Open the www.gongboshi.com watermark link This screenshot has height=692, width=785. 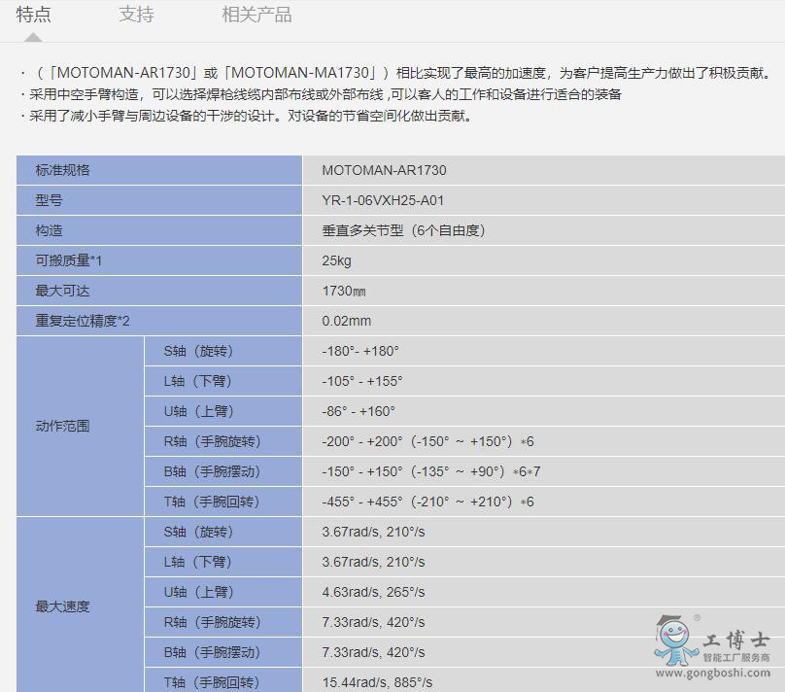(x=714, y=673)
